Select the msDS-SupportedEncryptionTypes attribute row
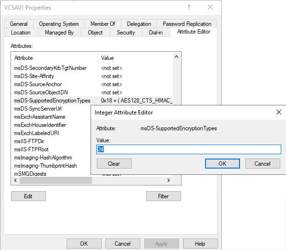 pos(93,101)
